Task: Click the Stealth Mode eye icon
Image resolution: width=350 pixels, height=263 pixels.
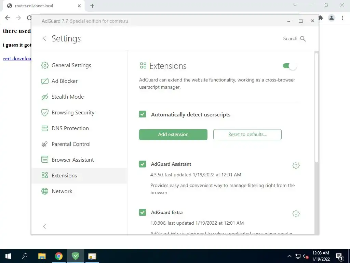Action: pos(45,97)
